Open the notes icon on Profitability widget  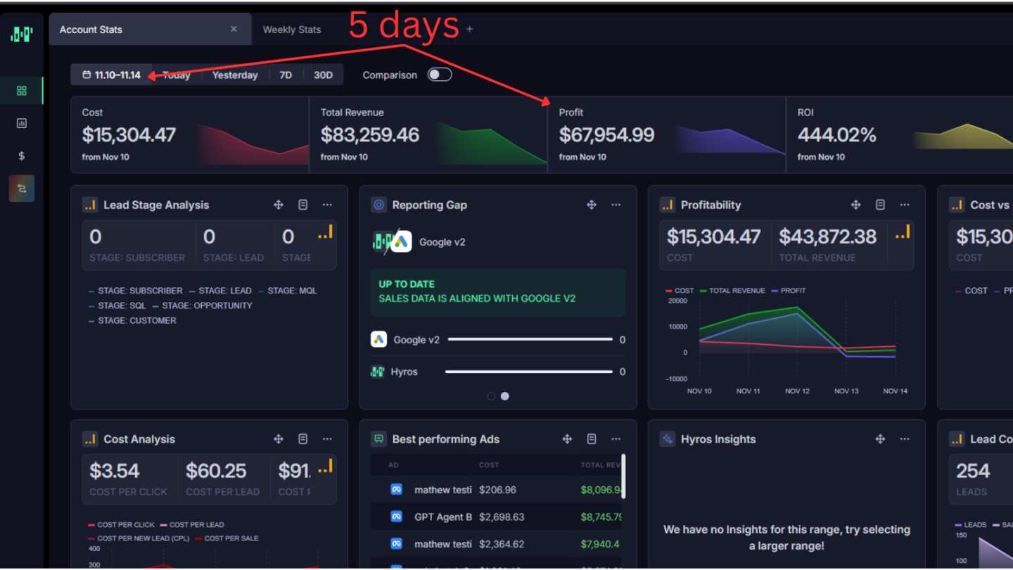coord(880,205)
